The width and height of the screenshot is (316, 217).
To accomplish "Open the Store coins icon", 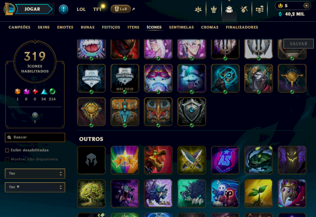I will click(x=260, y=9).
